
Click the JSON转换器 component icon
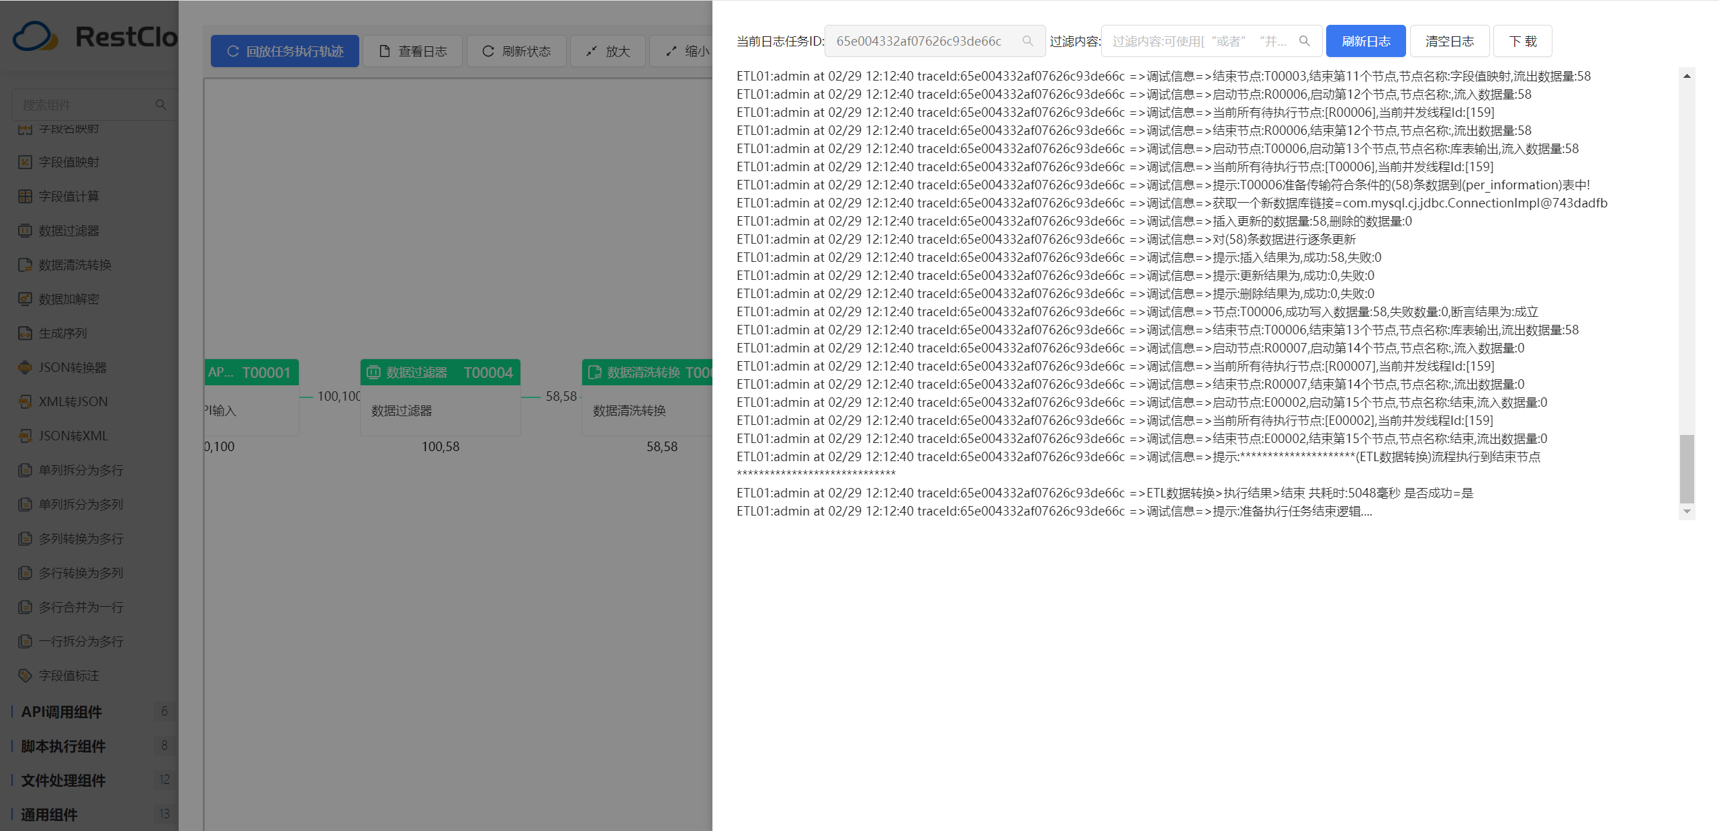coord(25,367)
